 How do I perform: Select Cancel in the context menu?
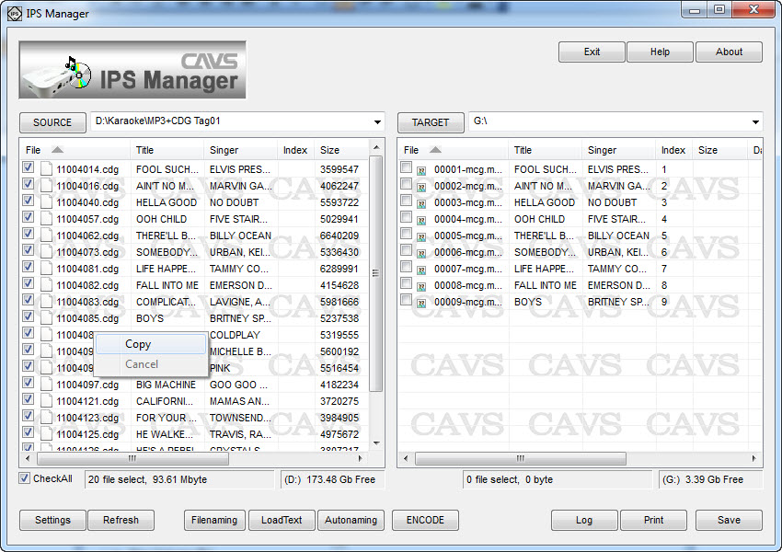point(142,364)
